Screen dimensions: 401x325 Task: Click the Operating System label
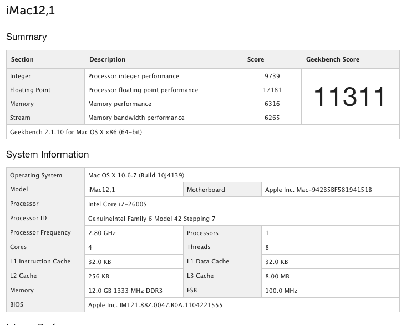[36, 175]
